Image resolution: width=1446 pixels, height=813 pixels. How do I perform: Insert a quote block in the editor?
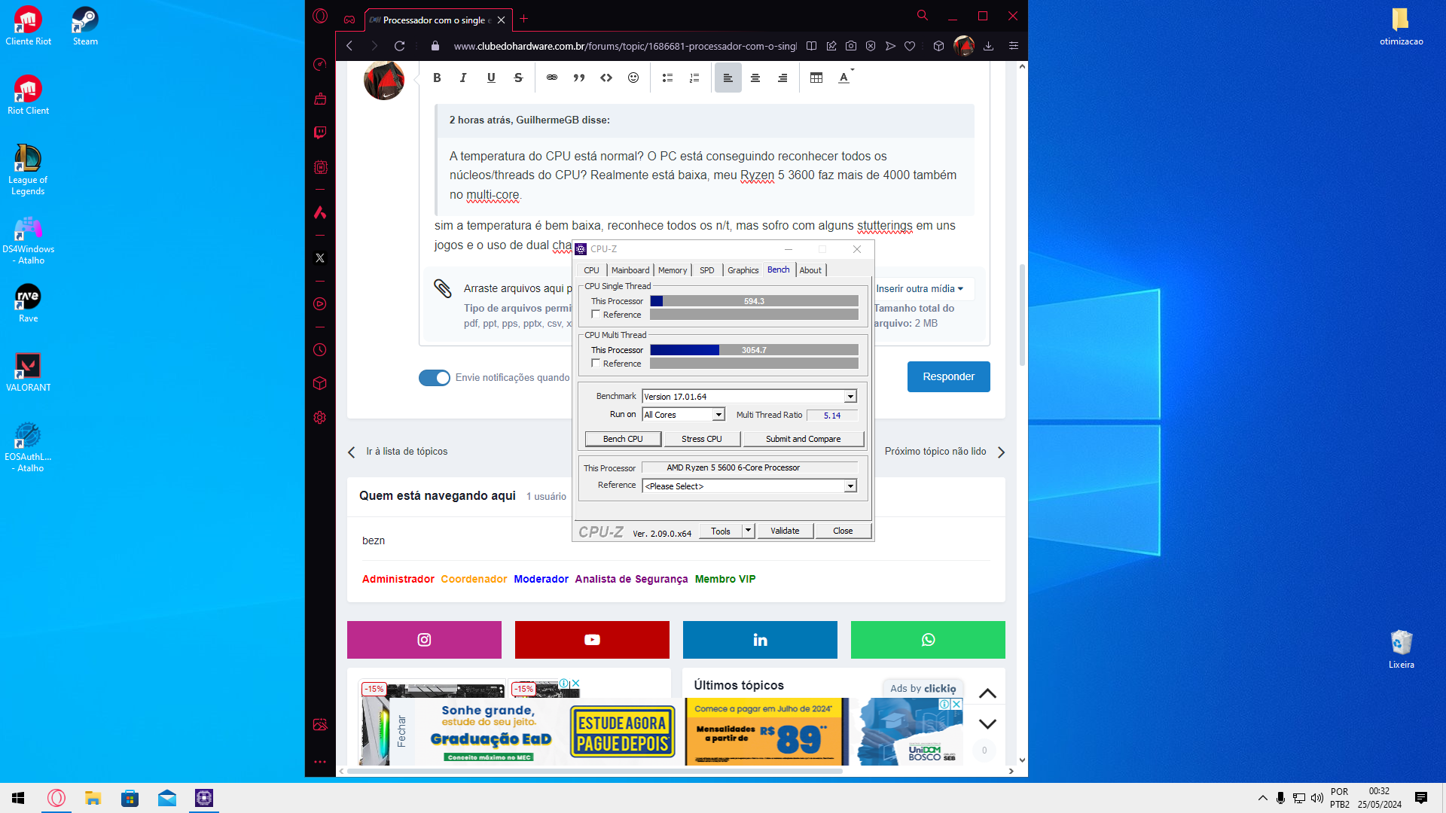coord(579,78)
